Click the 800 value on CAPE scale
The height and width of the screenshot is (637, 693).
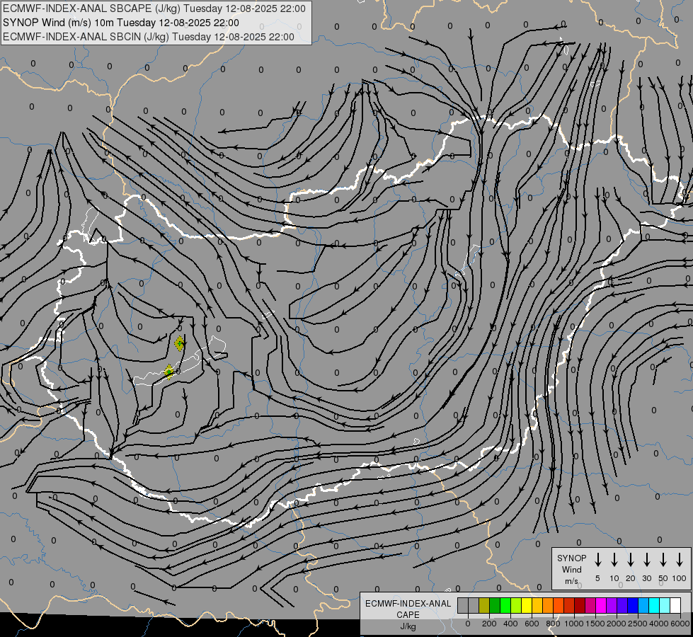click(553, 624)
